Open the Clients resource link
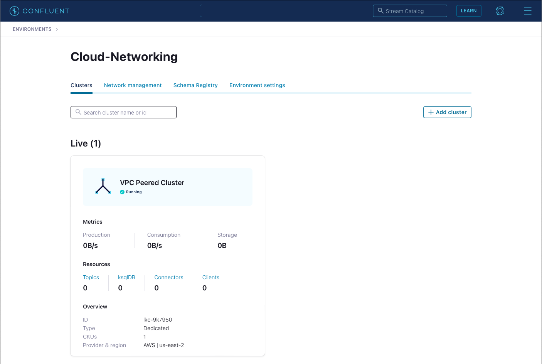The width and height of the screenshot is (542, 364). click(x=211, y=277)
